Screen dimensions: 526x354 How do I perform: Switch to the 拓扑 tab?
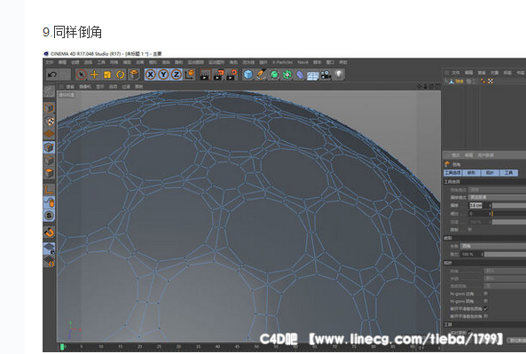click(490, 173)
